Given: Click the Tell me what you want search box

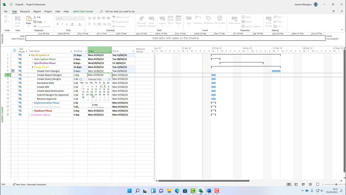Looking at the screenshot, I should pos(117,11).
